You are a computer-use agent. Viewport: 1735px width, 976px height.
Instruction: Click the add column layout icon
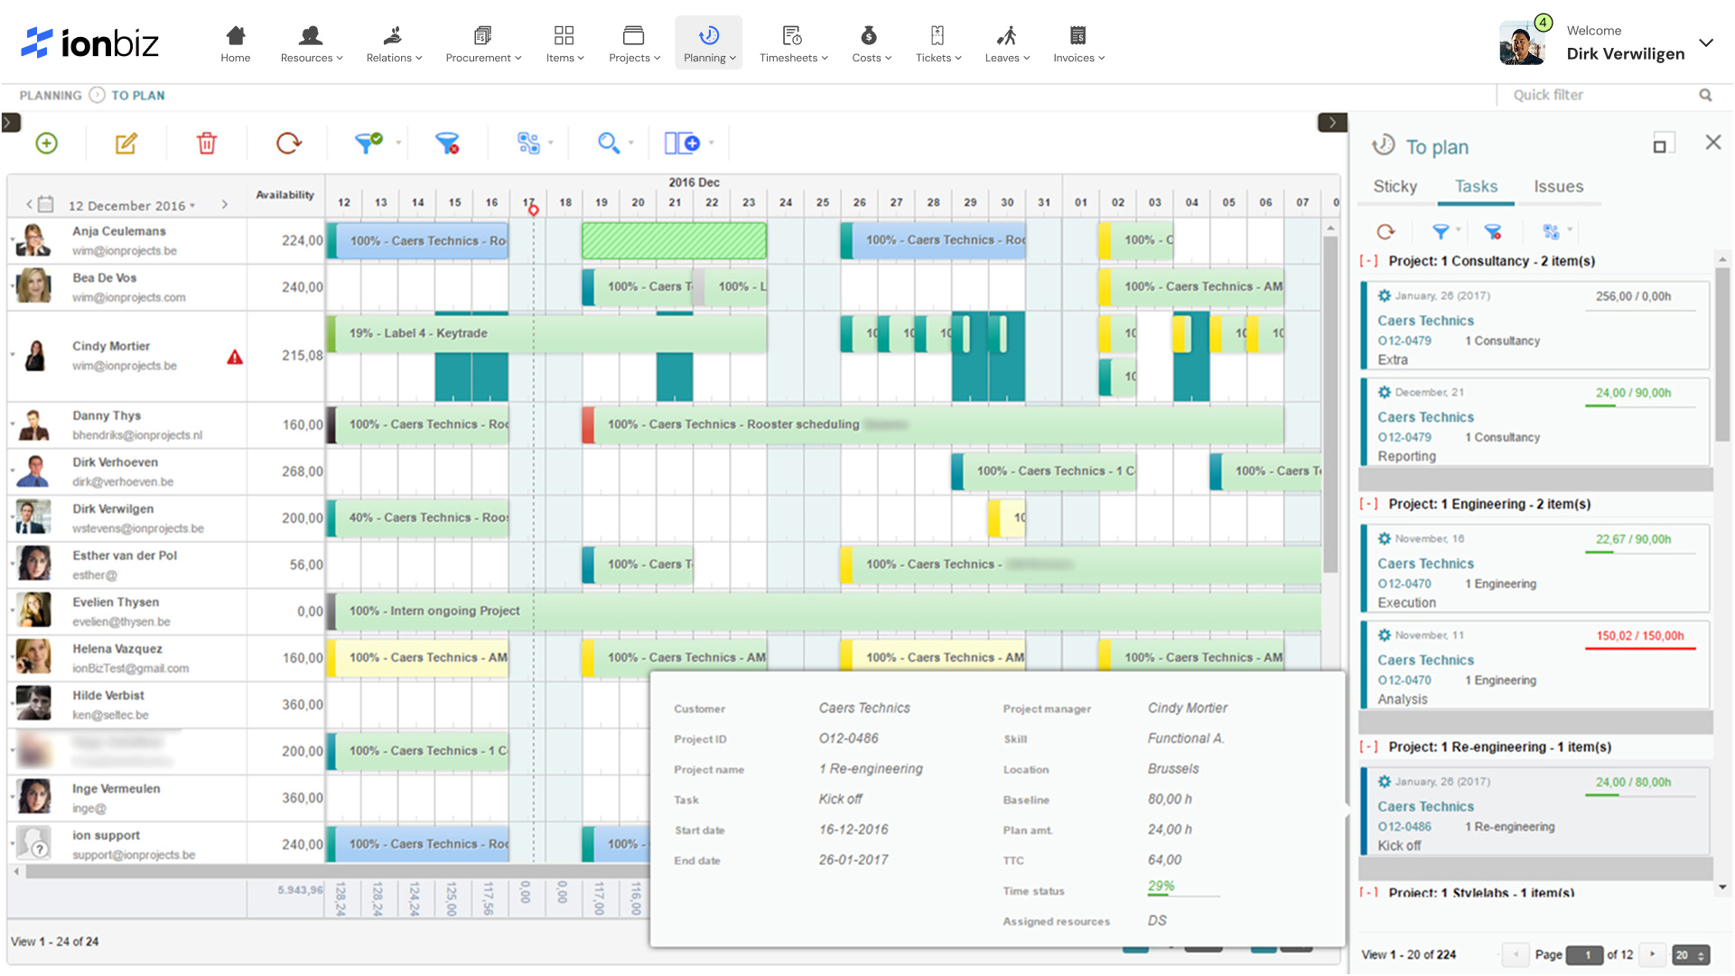[683, 143]
